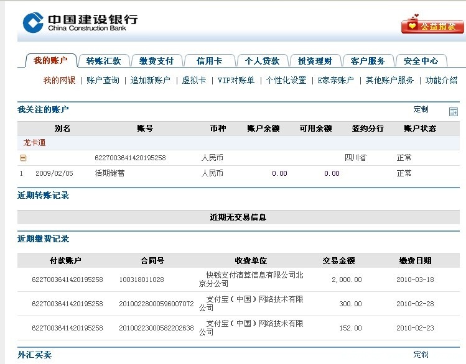The height and width of the screenshot is (364, 466).
Task: Click the payment date 2010-03-18
Action: tap(415, 280)
